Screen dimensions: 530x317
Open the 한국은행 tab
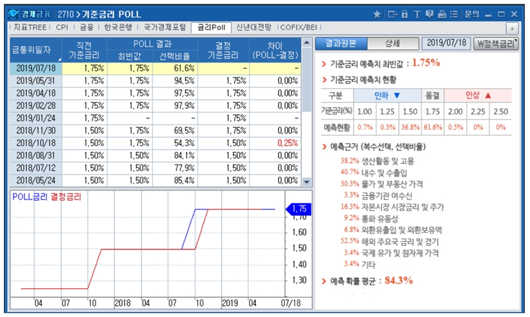coord(118,28)
